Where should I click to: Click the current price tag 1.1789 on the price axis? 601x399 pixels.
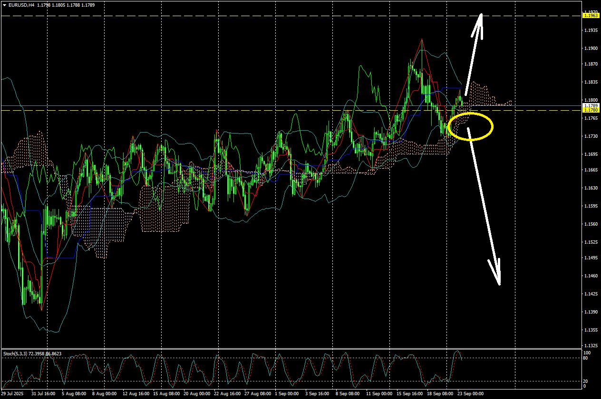591,105
